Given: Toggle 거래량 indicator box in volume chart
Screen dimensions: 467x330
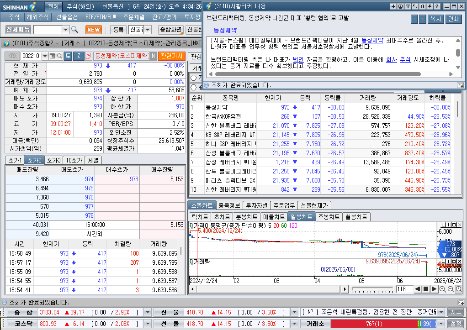Looking at the screenshot, I should 191,262.
